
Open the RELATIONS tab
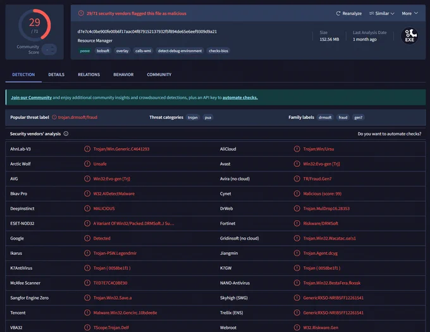[x=89, y=75]
